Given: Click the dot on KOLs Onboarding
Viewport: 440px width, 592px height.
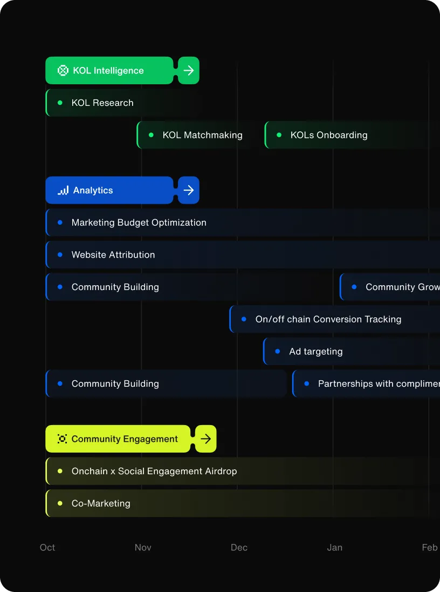Looking at the screenshot, I should 279,135.
